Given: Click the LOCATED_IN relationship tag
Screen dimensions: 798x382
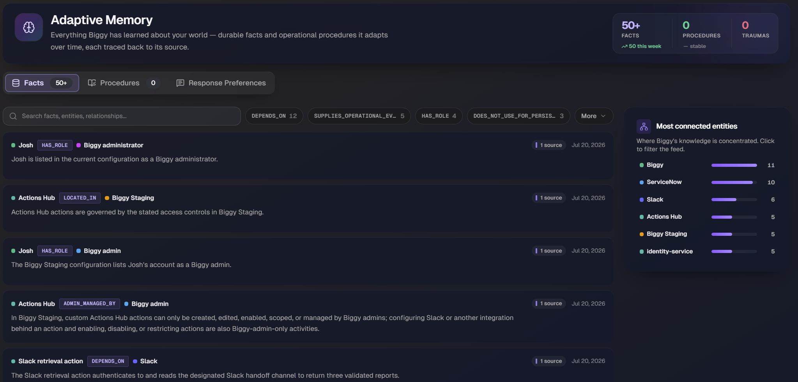Looking at the screenshot, I should 80,198.
